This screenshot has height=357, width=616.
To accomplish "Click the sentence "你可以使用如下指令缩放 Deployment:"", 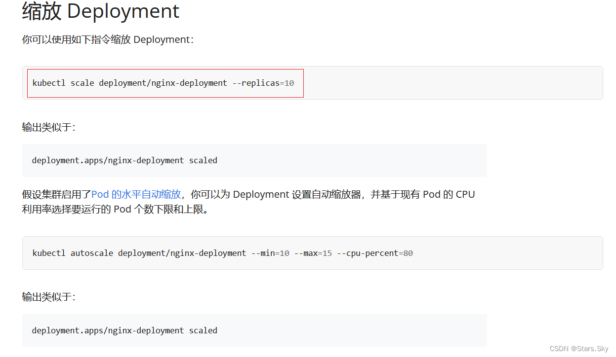I will 108,39.
